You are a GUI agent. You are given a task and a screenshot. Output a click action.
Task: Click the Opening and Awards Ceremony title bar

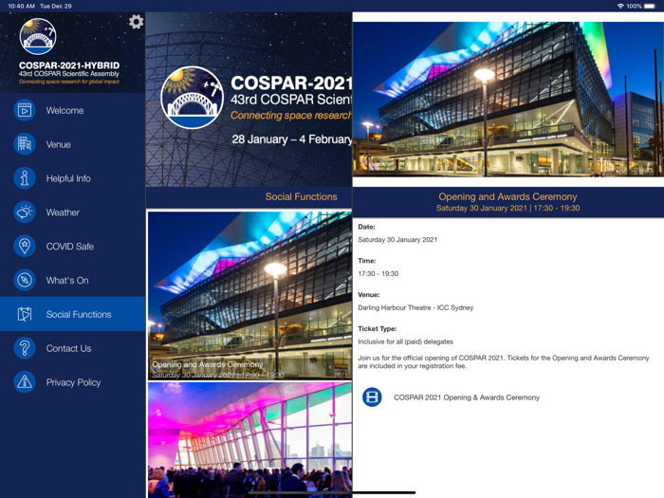[x=508, y=202]
